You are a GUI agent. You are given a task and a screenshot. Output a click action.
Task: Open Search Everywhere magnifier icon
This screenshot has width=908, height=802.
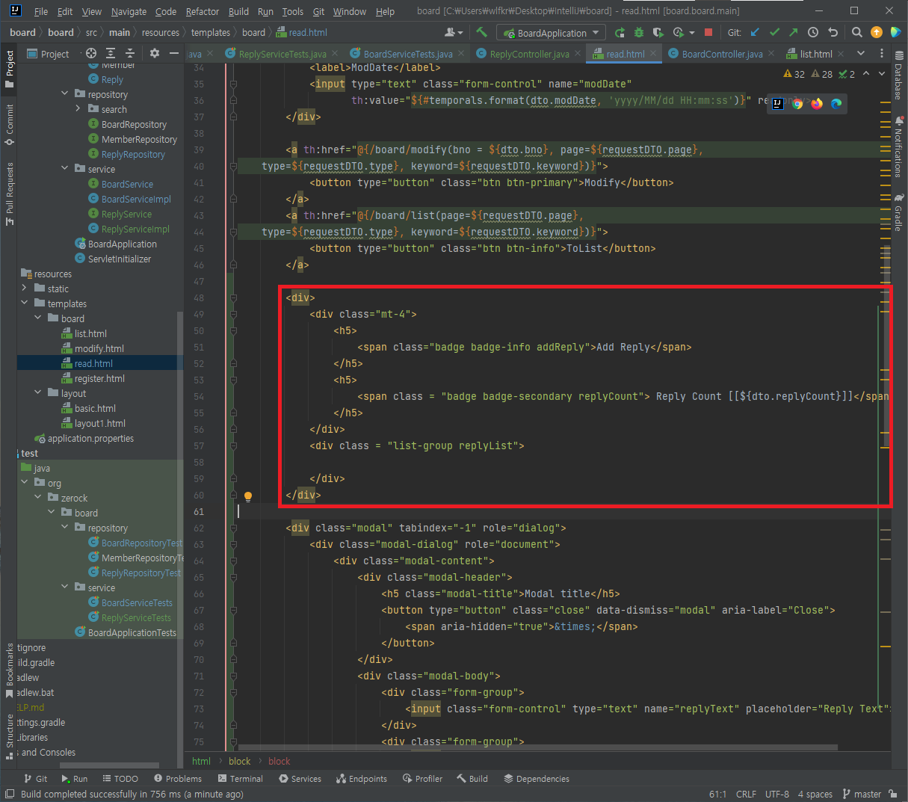pyautogui.click(x=857, y=32)
